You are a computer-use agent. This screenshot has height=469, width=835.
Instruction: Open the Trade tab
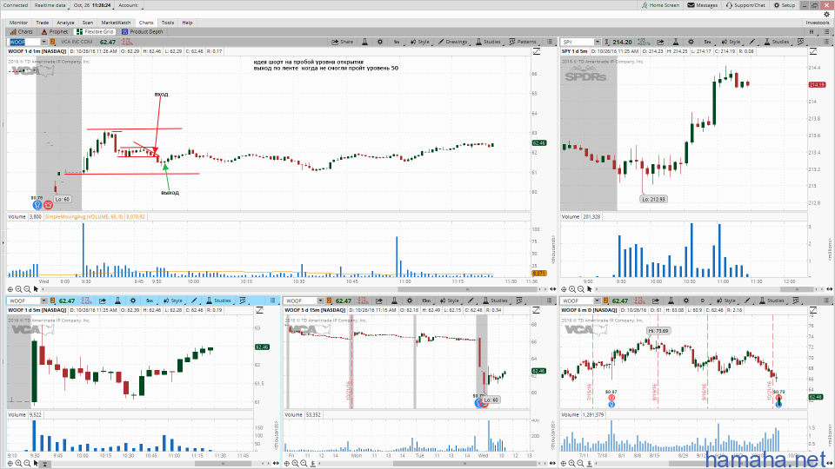42,23
